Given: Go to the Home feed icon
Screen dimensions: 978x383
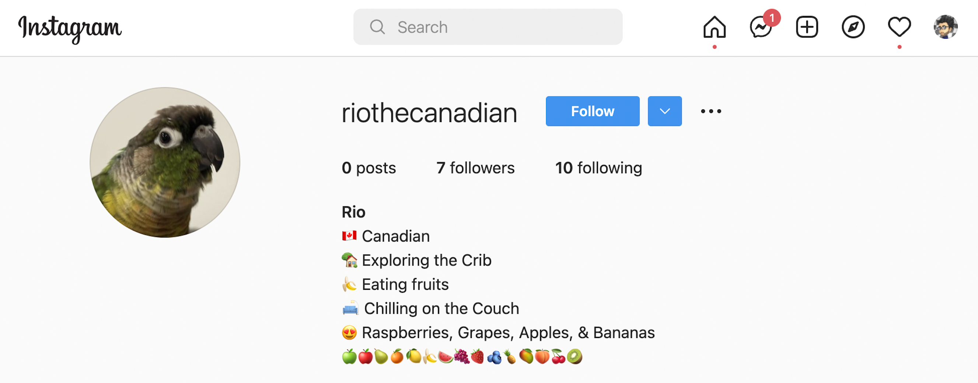Looking at the screenshot, I should click(714, 27).
